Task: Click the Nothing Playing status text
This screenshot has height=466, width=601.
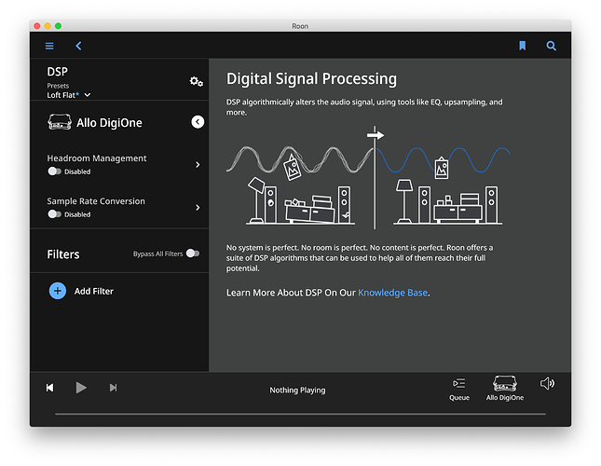Action: [x=297, y=391]
